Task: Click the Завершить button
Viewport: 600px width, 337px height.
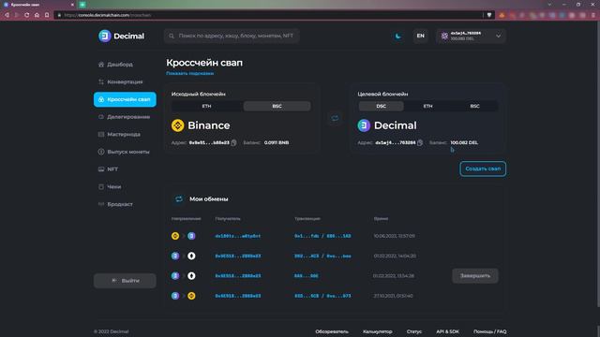Action: (475, 276)
